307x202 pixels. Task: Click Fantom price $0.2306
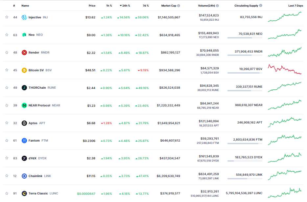pos(89,141)
